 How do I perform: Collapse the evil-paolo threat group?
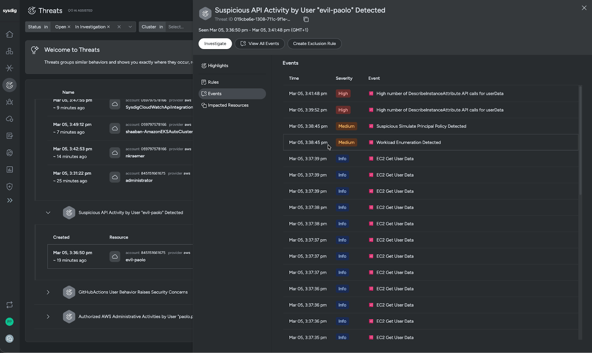point(48,213)
